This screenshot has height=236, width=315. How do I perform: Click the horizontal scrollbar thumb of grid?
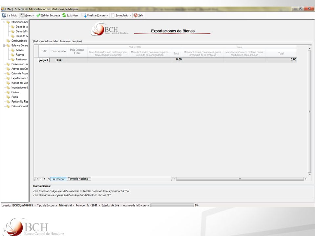pyautogui.click(x=240, y=179)
